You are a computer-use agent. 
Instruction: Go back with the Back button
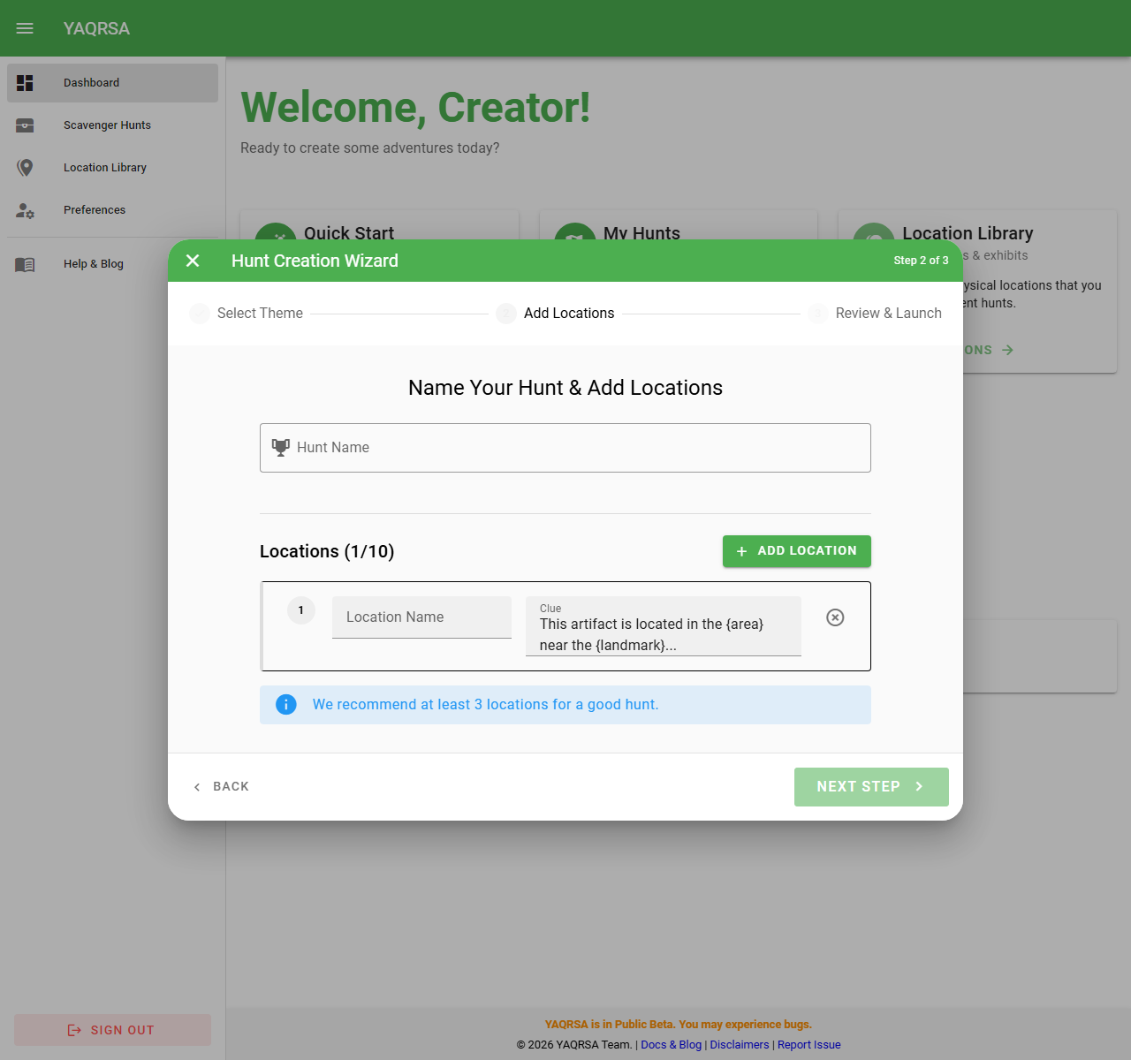[x=221, y=787]
